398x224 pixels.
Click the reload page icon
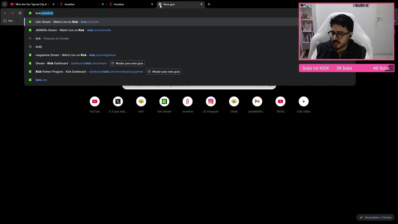click(20, 13)
